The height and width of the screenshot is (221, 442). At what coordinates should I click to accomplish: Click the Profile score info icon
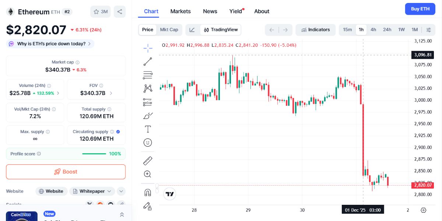pos(39,154)
